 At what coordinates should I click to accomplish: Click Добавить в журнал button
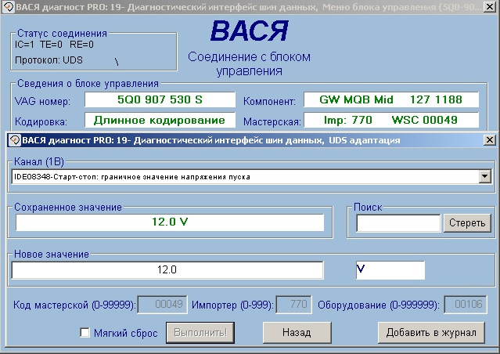click(x=431, y=333)
